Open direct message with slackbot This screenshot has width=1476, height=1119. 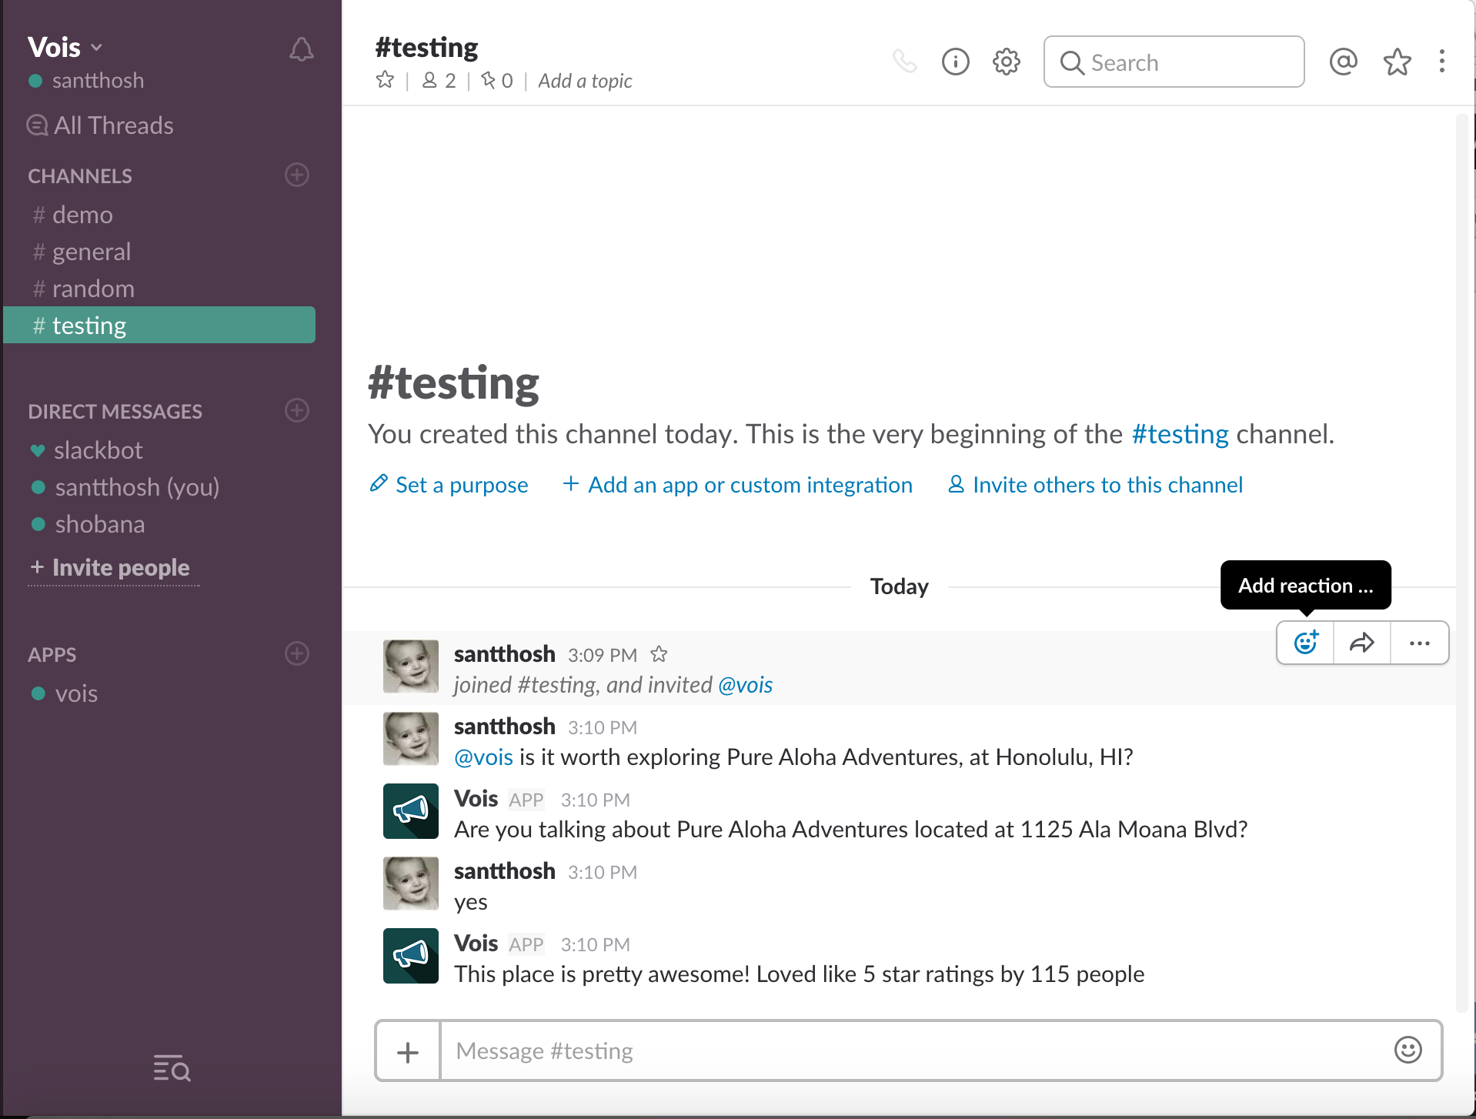159,450
